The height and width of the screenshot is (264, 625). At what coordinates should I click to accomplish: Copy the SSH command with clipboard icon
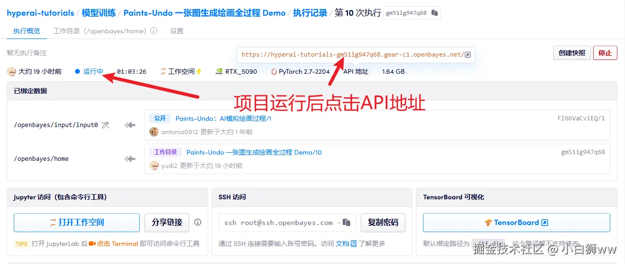346,222
